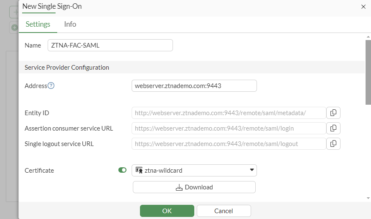Click the Entity ID URL field
This screenshot has height=219, width=371.
tap(229, 113)
